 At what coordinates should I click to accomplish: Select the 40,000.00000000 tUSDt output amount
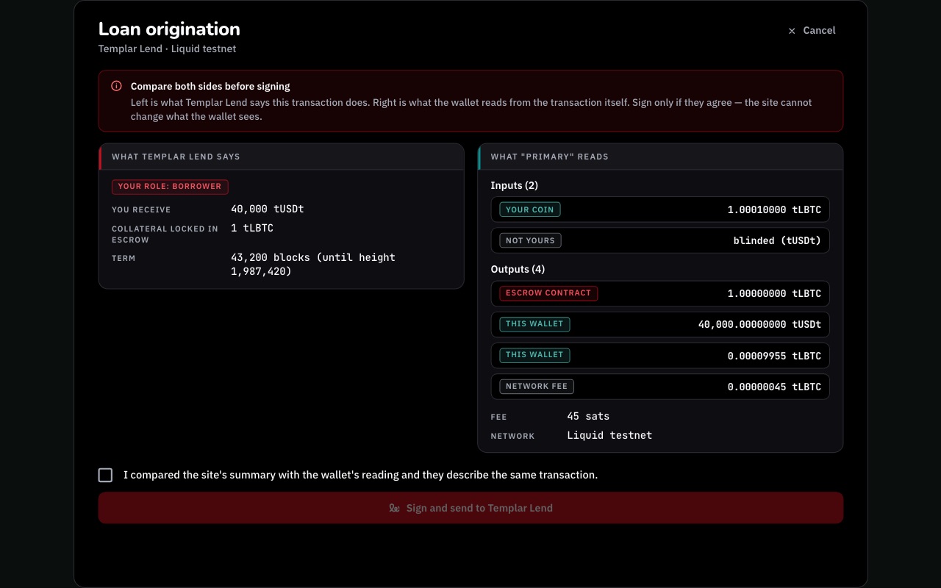[x=759, y=324]
